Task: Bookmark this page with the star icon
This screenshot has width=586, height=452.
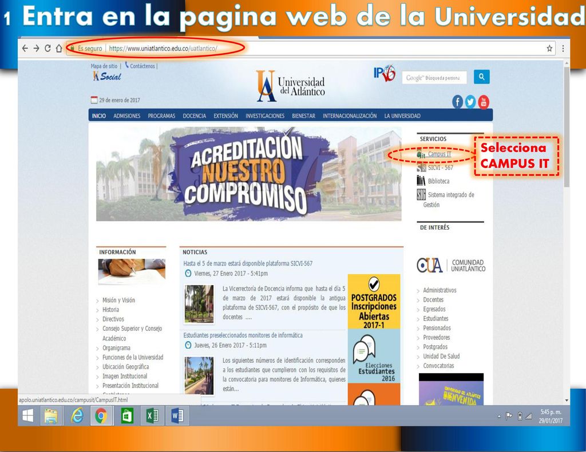Action: [549, 48]
